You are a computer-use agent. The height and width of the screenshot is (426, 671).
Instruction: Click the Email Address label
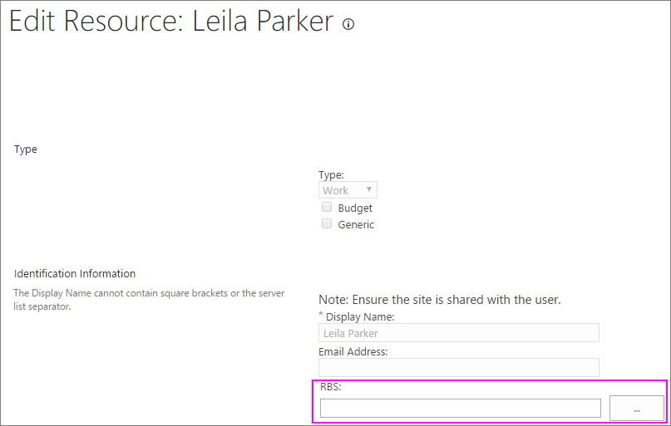(x=353, y=351)
